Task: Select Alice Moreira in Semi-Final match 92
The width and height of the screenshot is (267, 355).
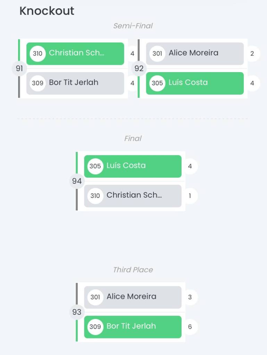Action: click(x=193, y=53)
